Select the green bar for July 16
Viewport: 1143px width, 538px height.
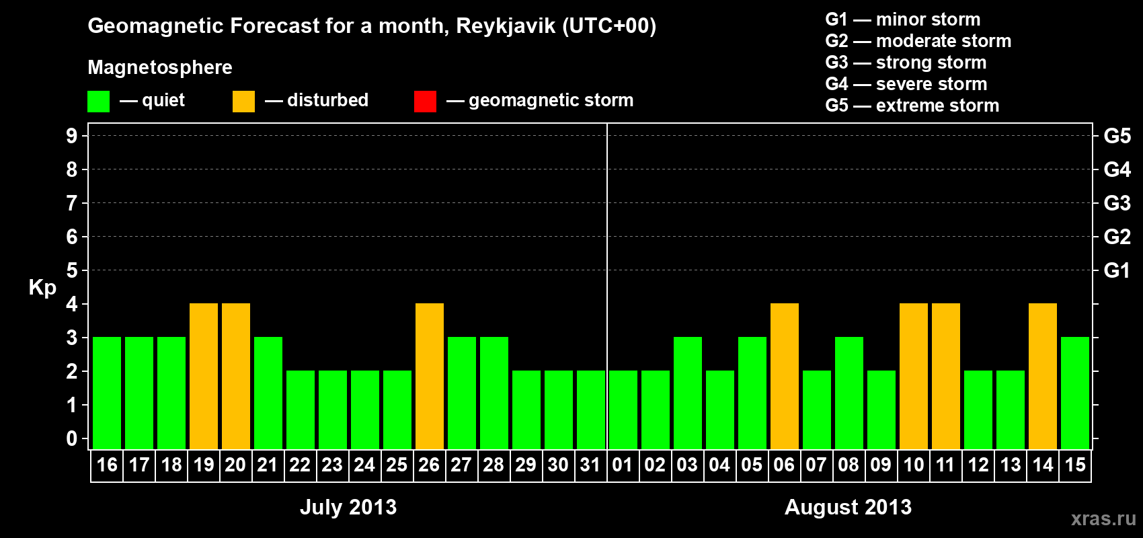(107, 393)
